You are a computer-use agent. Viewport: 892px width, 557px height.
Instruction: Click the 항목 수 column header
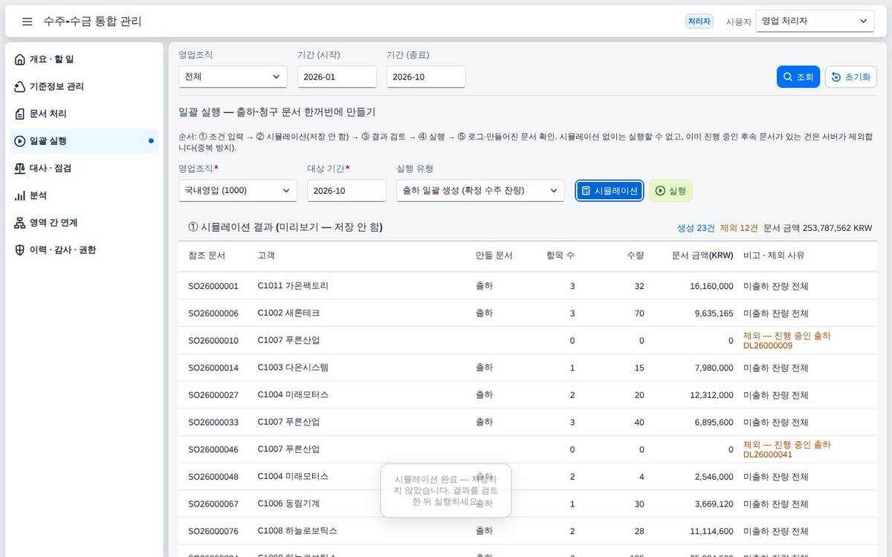point(560,255)
